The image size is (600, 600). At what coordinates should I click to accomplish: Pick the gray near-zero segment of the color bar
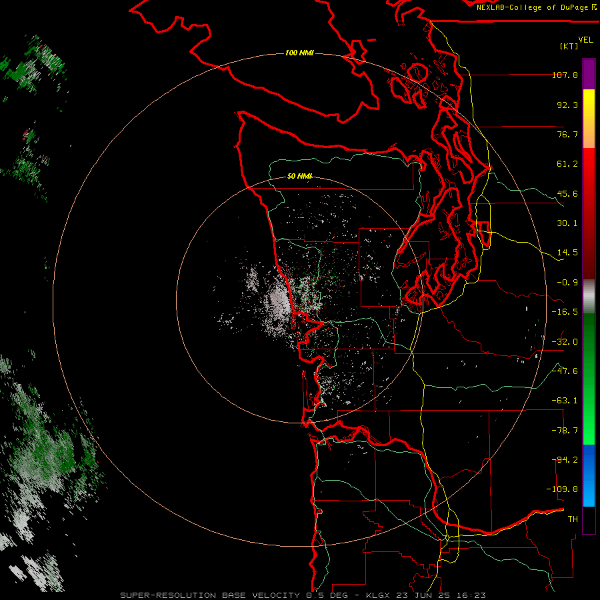click(x=589, y=297)
